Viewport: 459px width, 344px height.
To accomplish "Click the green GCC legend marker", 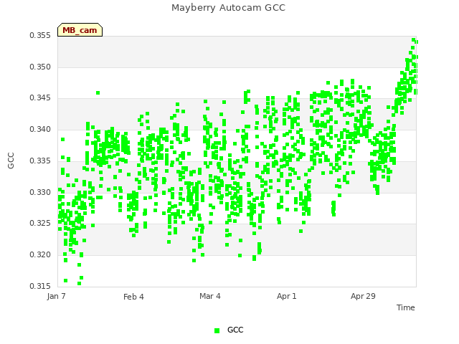I will click(x=217, y=330).
